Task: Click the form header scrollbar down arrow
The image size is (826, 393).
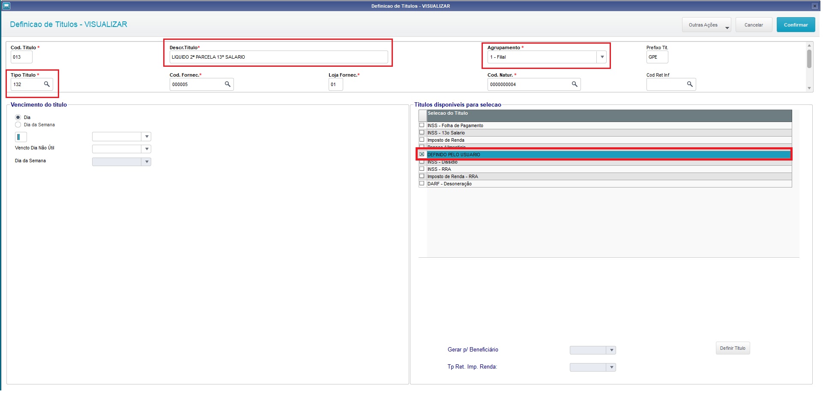Action: [x=809, y=88]
